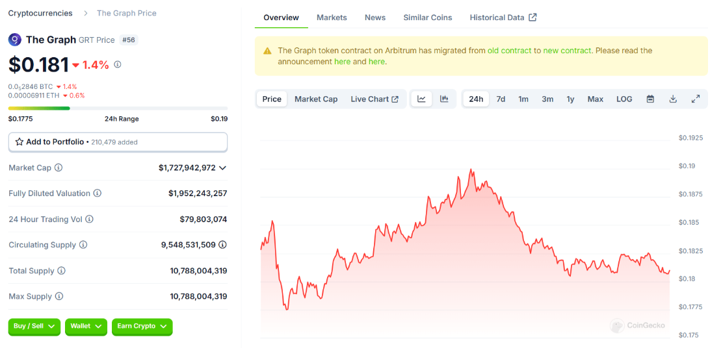The image size is (710, 348).
Task: Click external link icon beside Historical Data
Action: click(533, 18)
